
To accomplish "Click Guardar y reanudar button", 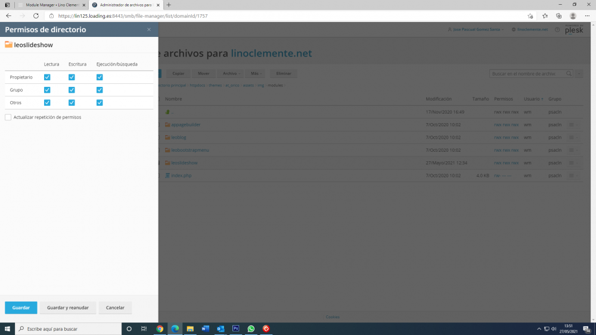I will pyautogui.click(x=68, y=308).
